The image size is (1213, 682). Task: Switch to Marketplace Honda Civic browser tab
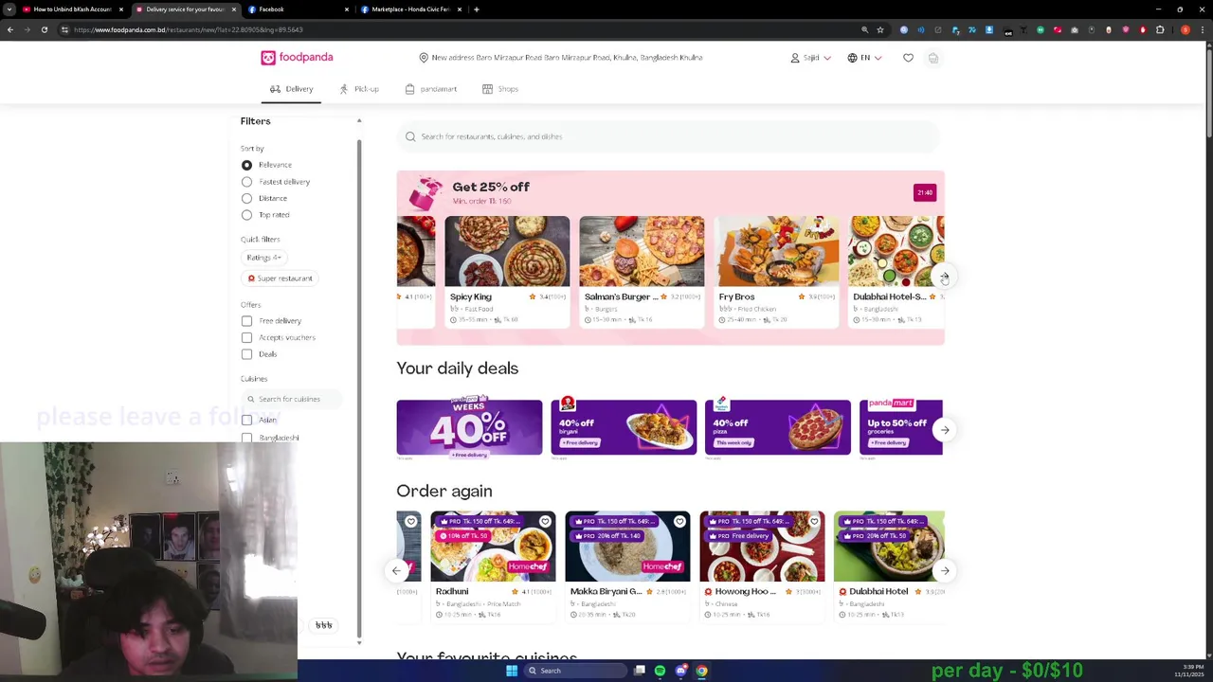[410, 9]
